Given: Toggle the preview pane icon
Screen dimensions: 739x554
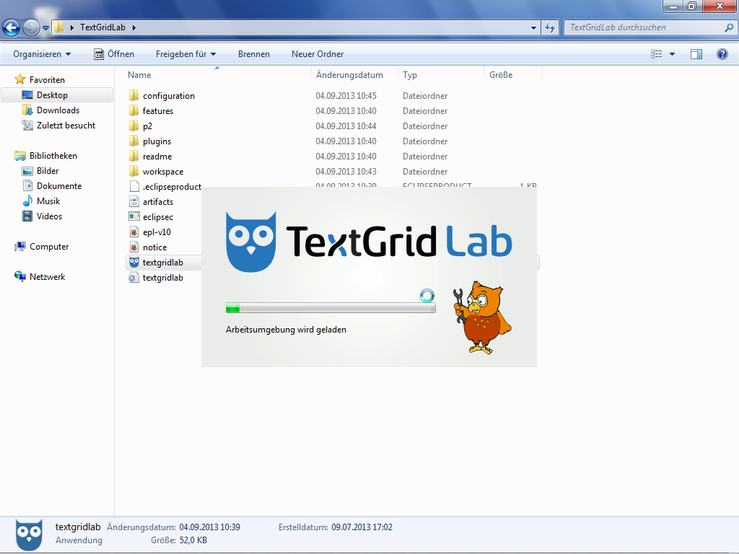Looking at the screenshot, I should pos(696,54).
